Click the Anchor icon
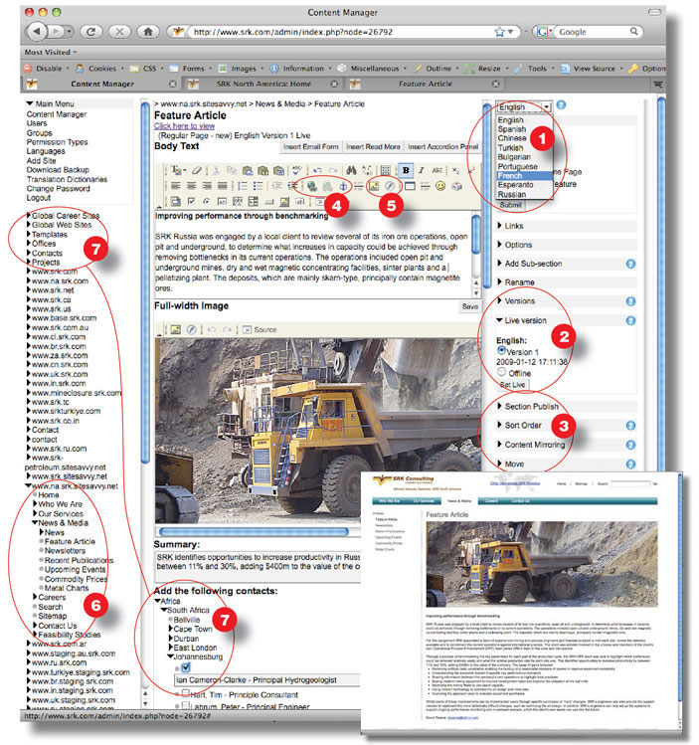Image resolution: width=699 pixels, height=745 pixels. (x=342, y=186)
